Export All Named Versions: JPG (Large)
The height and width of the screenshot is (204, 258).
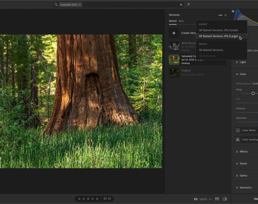point(218,36)
